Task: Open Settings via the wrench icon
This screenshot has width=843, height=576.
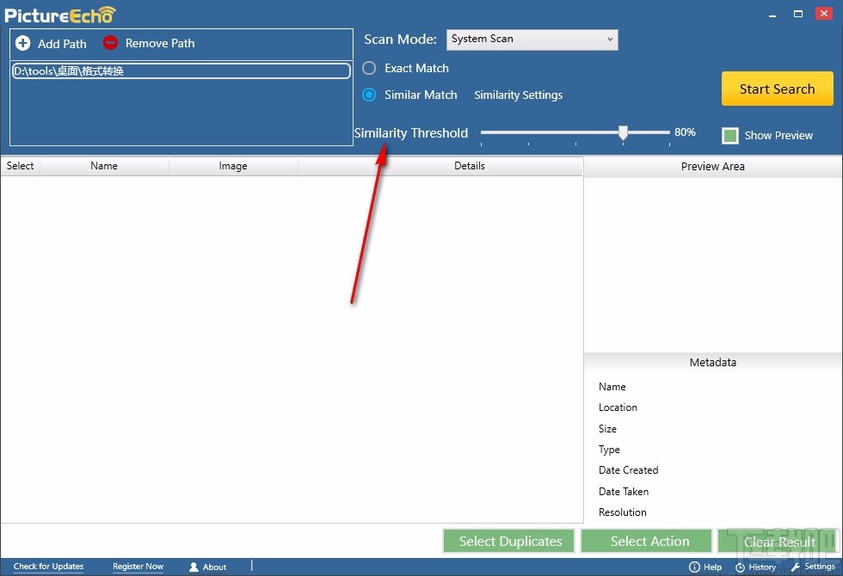Action: (x=796, y=567)
